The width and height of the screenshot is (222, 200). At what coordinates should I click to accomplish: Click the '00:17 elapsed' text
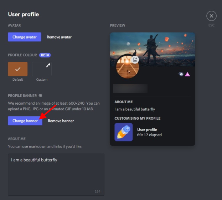pos(149,135)
